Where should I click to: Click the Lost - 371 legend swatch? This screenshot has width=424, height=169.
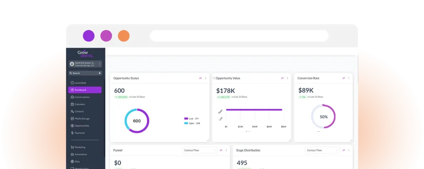186,119
